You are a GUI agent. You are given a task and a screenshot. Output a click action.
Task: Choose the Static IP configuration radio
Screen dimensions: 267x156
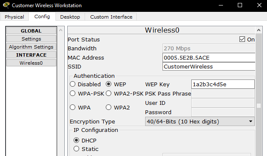(x=76, y=149)
